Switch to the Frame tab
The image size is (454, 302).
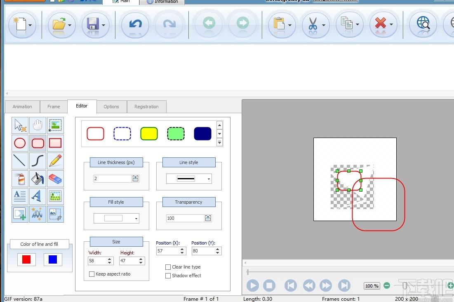(x=54, y=107)
